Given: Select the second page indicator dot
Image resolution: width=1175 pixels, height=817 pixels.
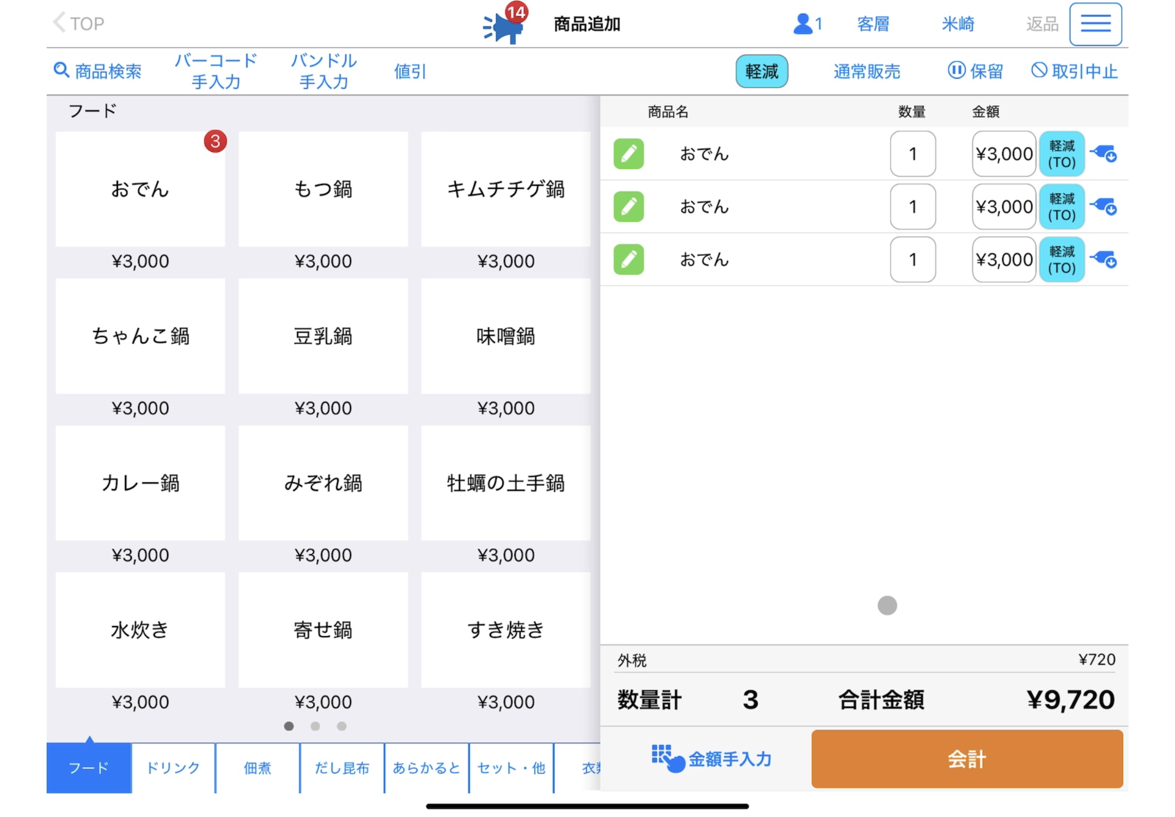Looking at the screenshot, I should tap(315, 726).
